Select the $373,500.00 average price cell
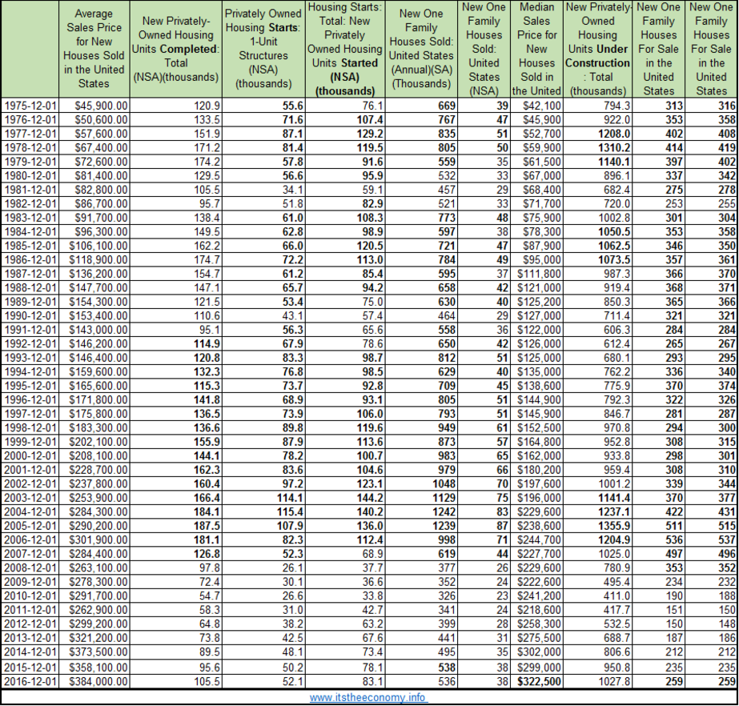The width and height of the screenshot is (739, 706). (x=94, y=652)
